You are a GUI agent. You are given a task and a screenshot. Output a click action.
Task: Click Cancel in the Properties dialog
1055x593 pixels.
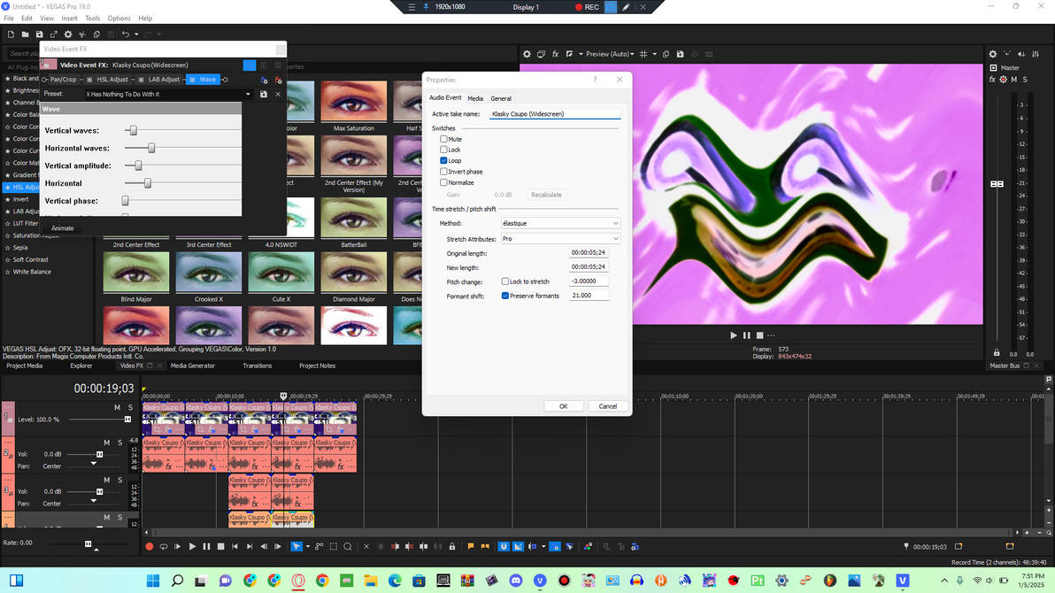pos(607,406)
